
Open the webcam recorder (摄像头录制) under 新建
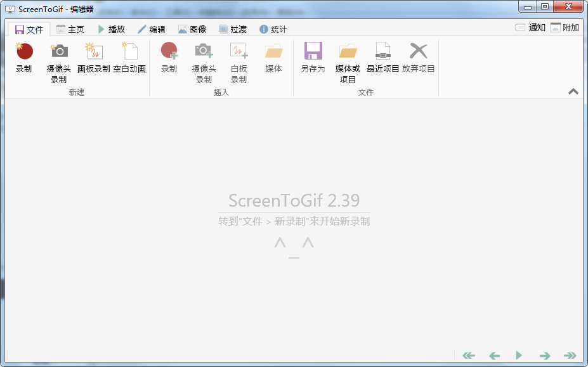(59, 62)
